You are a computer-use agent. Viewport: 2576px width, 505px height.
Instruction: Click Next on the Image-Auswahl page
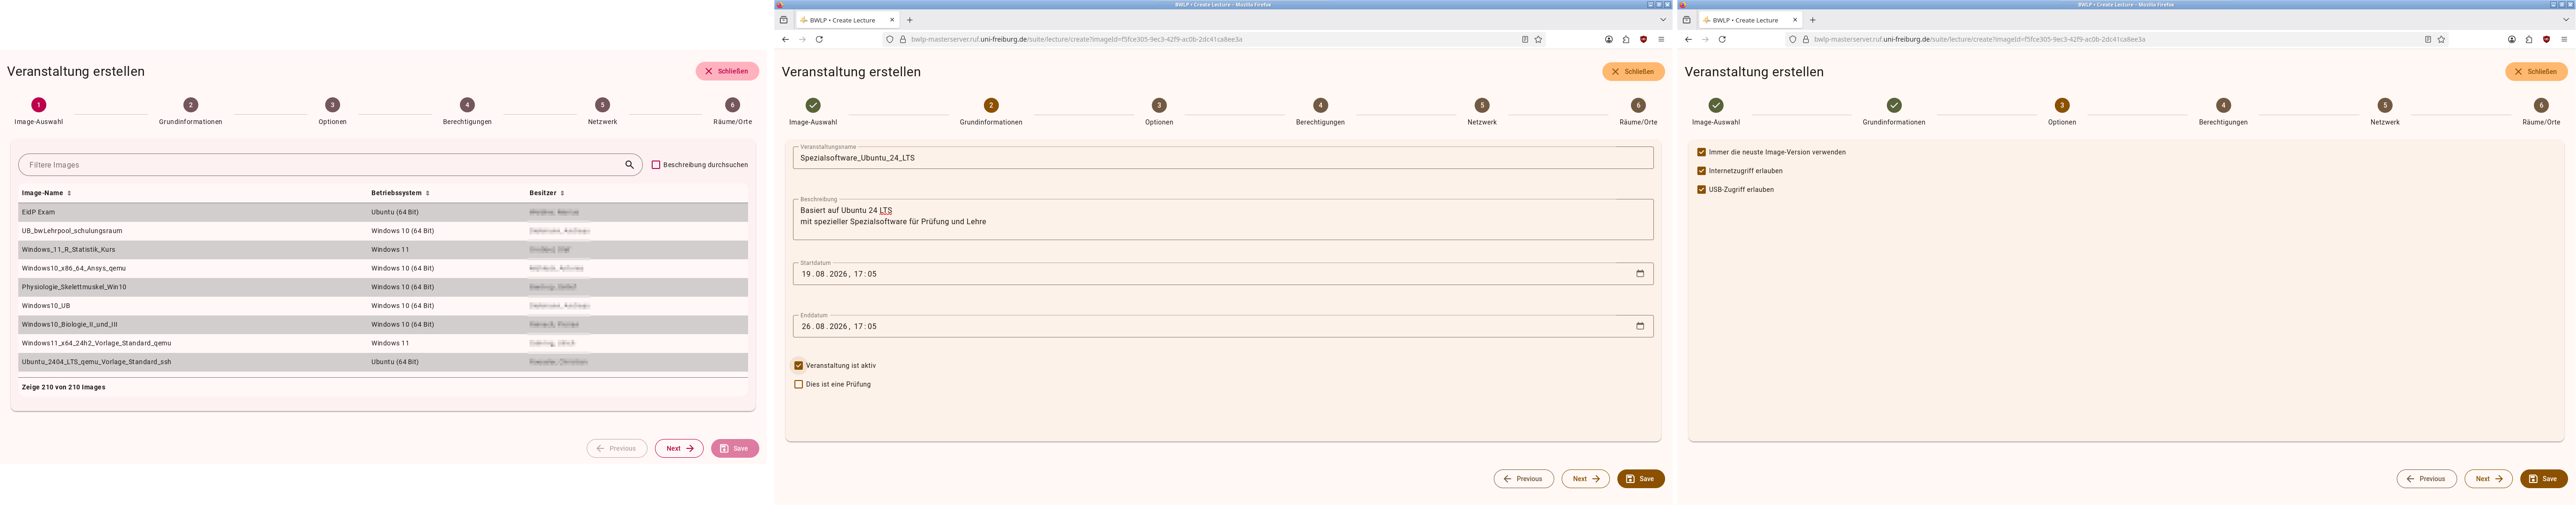[679, 448]
